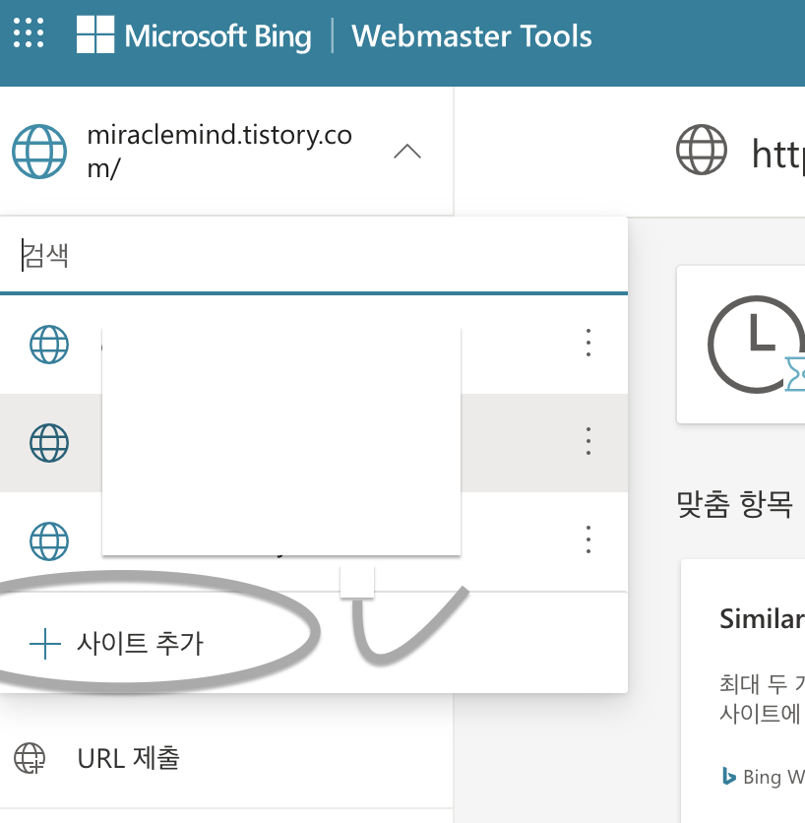Click 사이트 추가 to add a site

[140, 643]
